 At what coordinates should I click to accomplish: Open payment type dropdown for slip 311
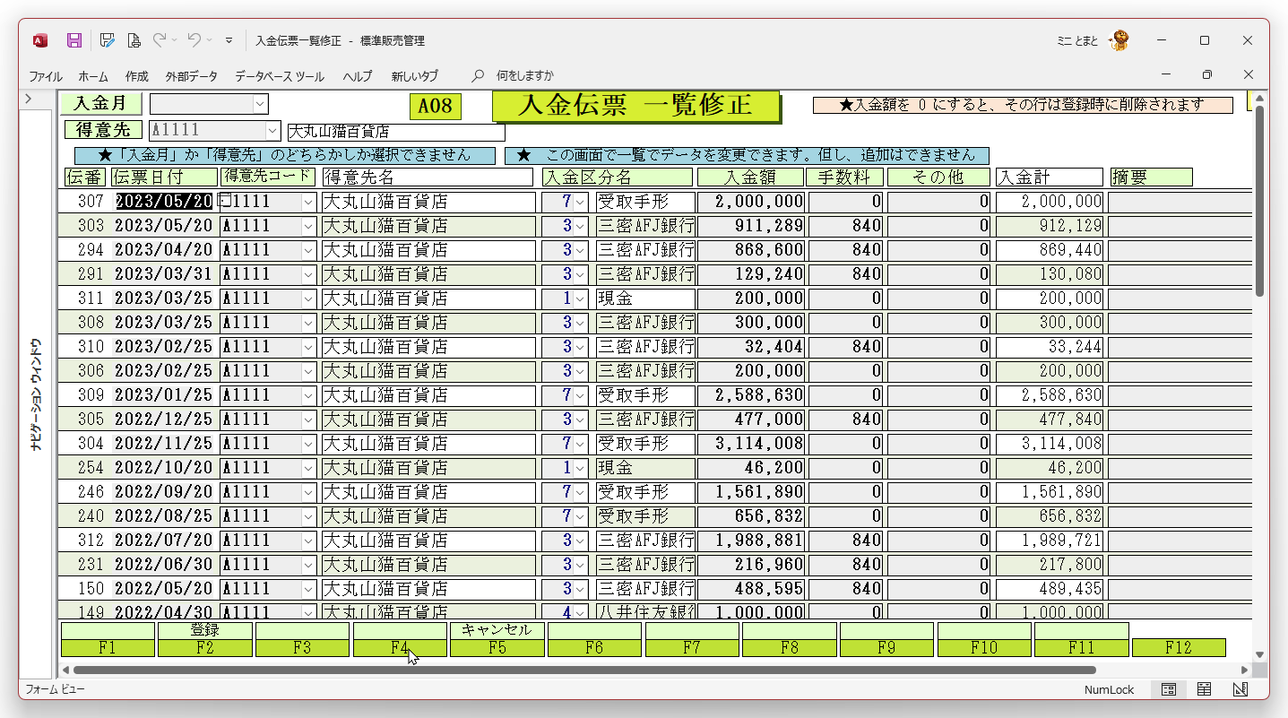point(581,298)
